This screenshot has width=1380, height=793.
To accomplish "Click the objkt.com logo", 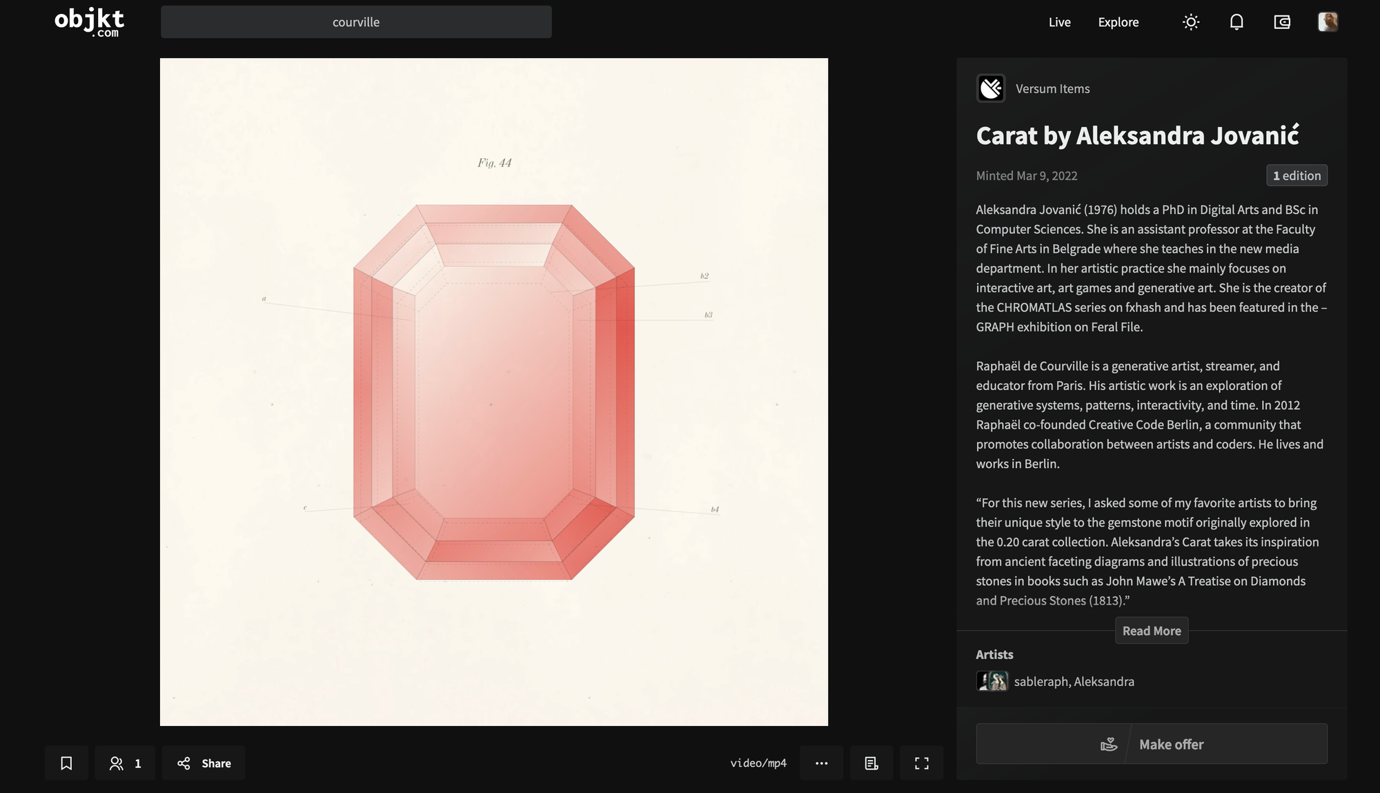I will (89, 22).
